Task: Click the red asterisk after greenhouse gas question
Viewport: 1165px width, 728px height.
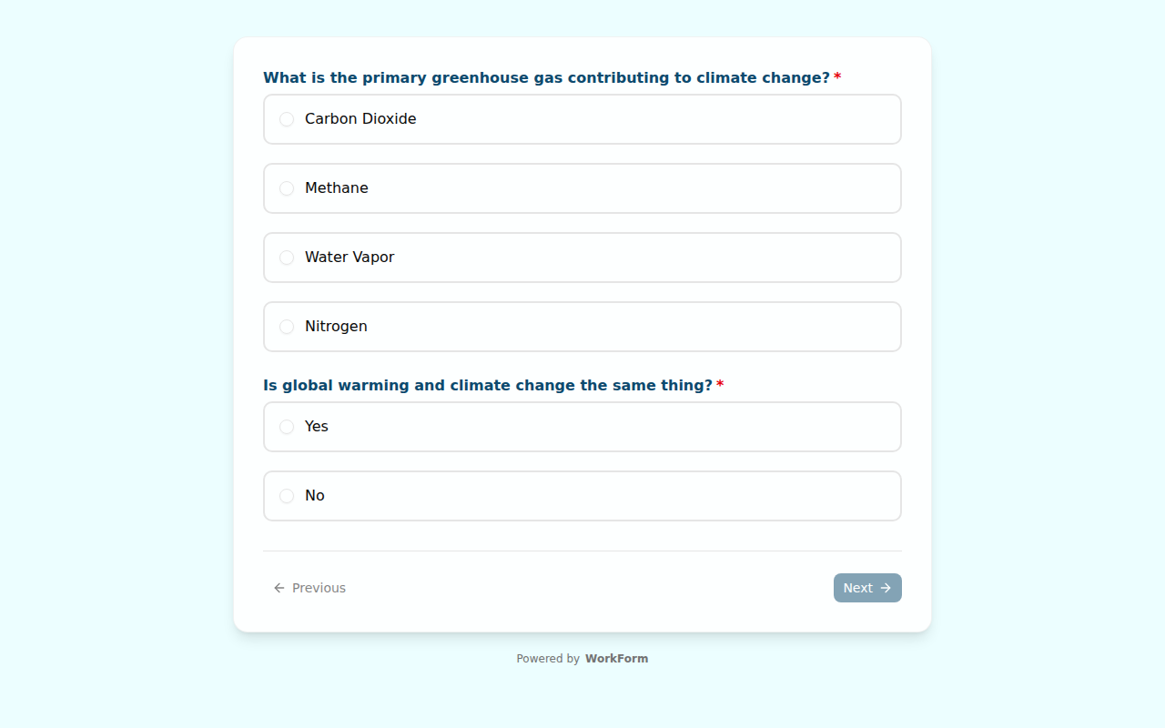Action: (837, 78)
